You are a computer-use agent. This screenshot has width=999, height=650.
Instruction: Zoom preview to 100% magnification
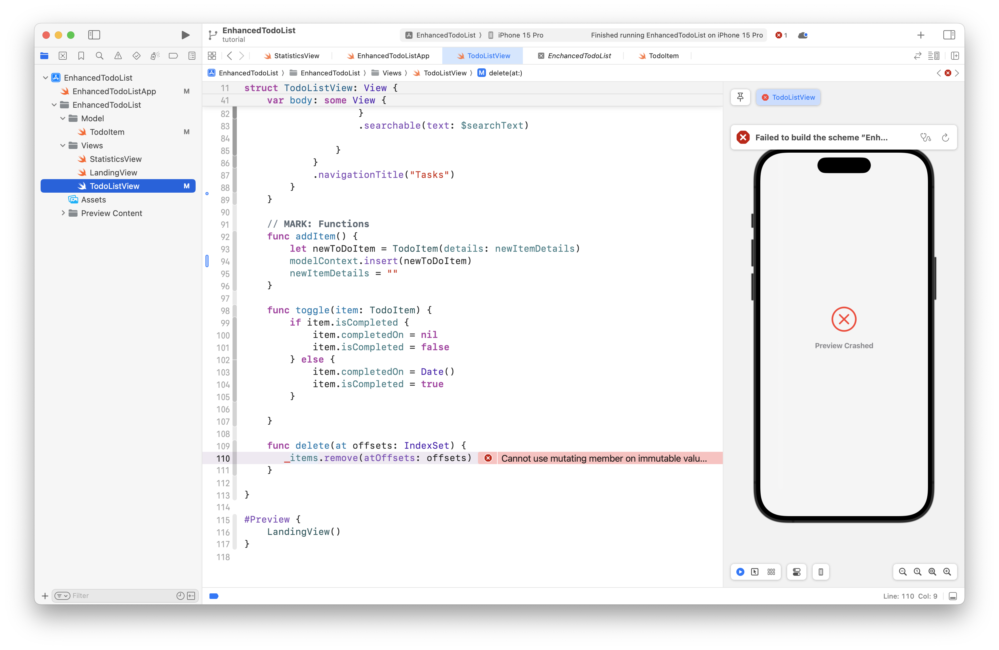[917, 572]
